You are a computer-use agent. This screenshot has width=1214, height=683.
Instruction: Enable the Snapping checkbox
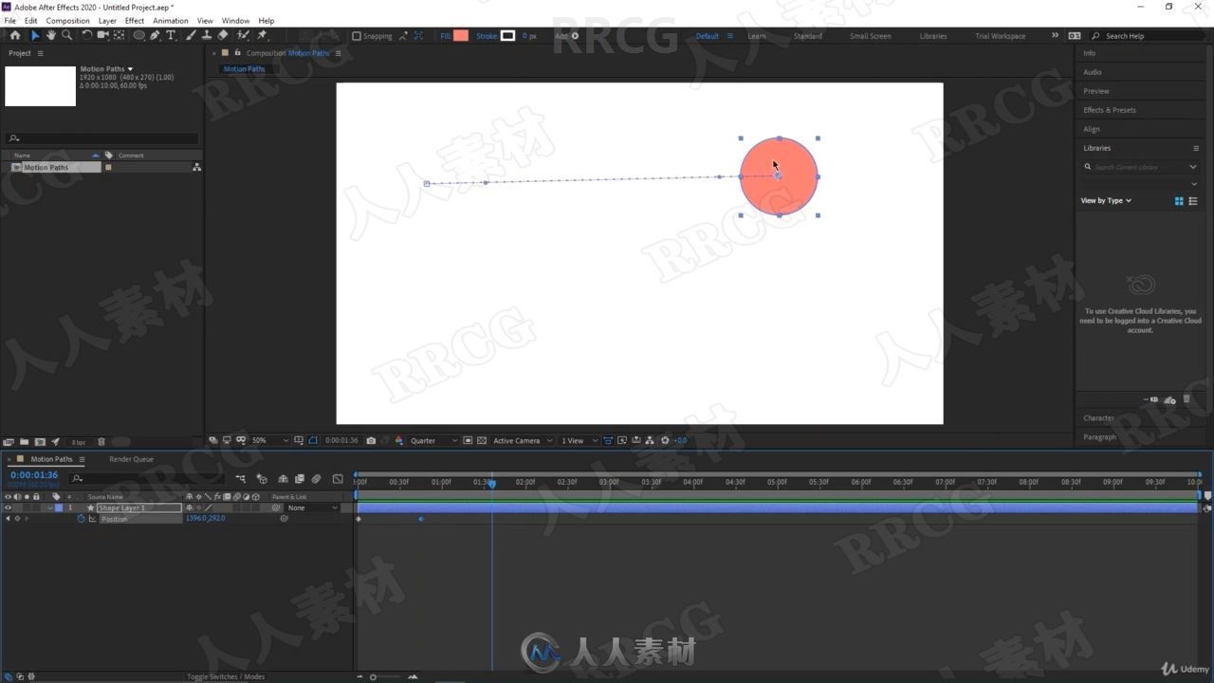(x=357, y=36)
